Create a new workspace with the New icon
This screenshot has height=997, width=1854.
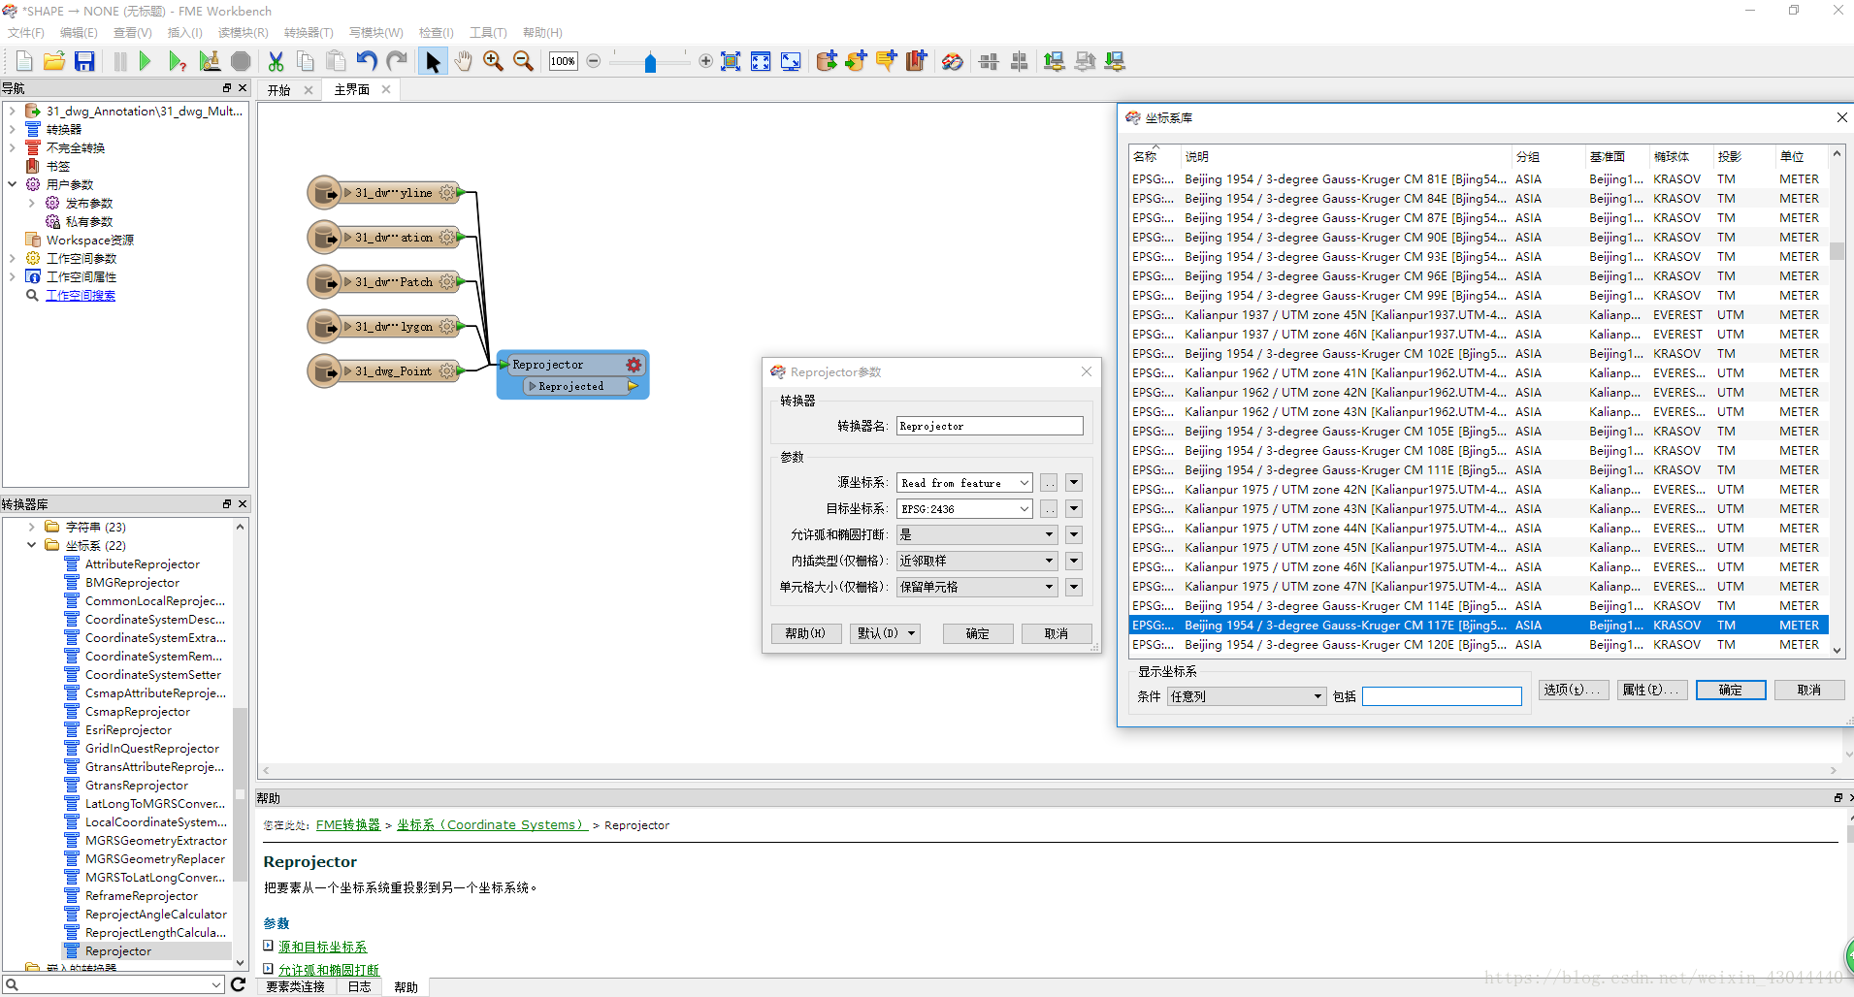point(24,61)
